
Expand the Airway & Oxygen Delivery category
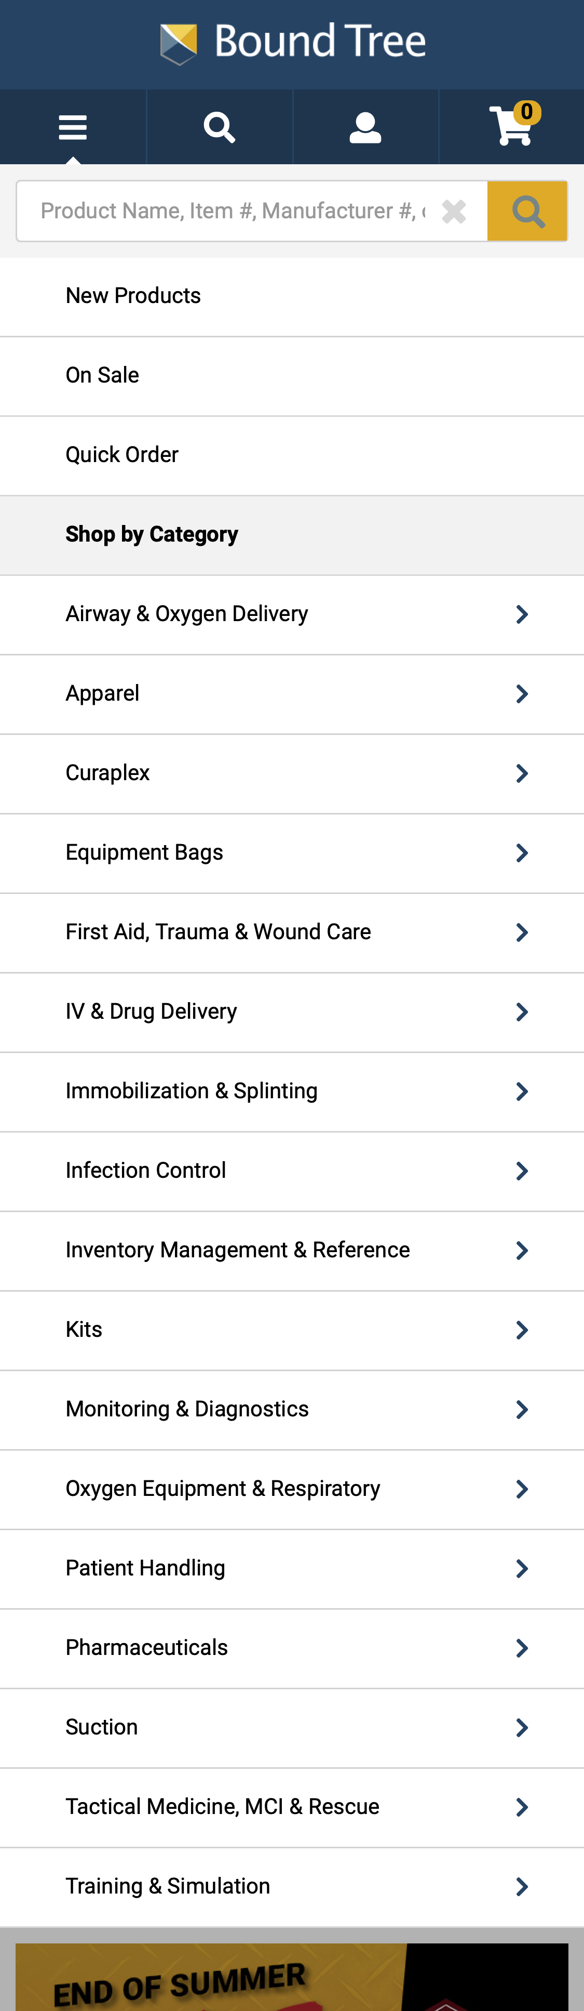coord(292,614)
